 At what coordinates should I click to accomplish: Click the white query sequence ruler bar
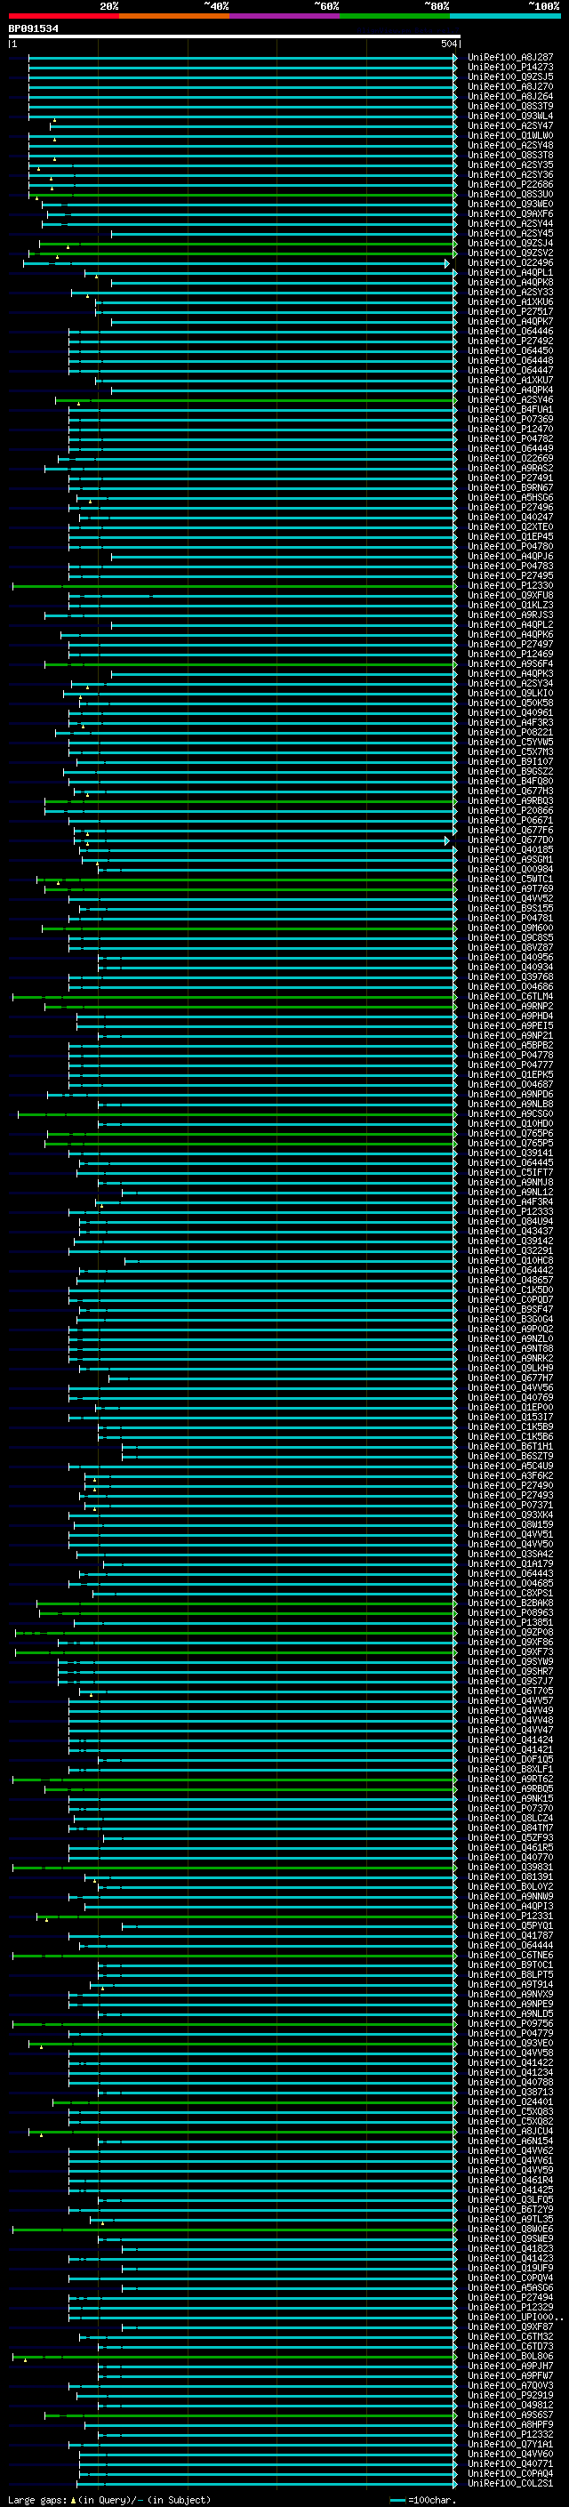click(235, 36)
